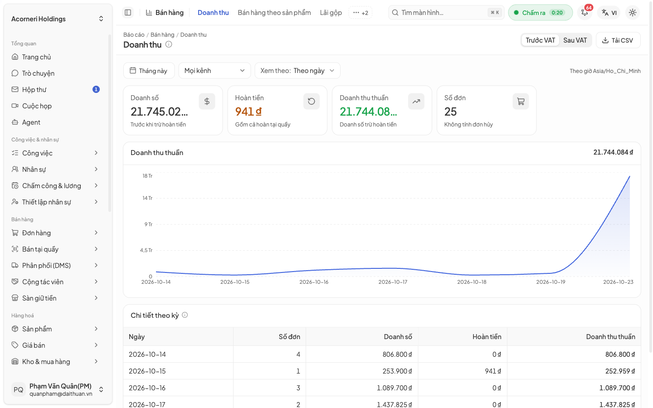
Task: Click the refund icon in Hoàn tiền card
Action: pos(312,102)
